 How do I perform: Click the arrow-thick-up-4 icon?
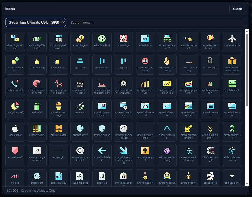point(145,155)
